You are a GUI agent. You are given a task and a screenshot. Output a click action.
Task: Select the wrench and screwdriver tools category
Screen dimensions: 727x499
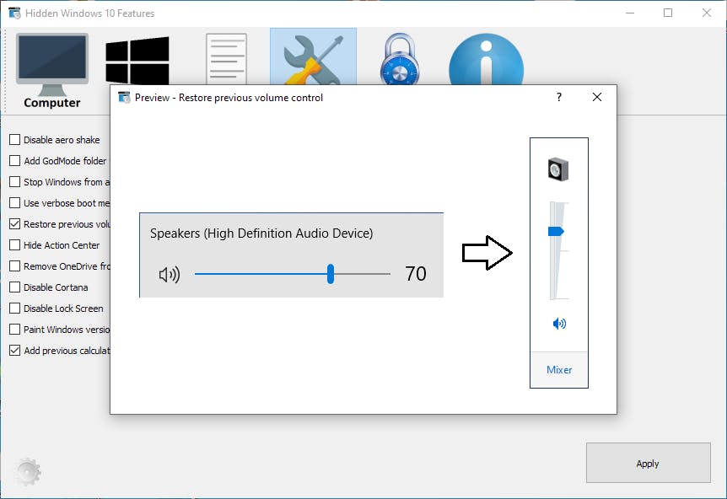(x=314, y=56)
